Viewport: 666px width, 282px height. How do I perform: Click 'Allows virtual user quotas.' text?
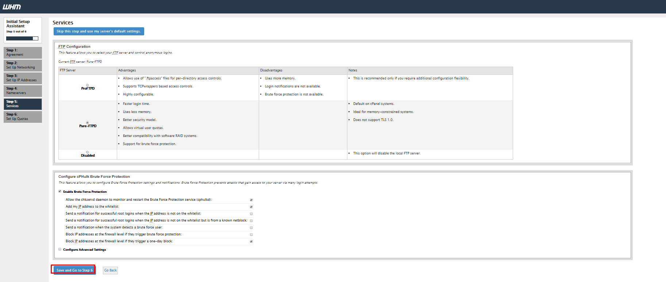[143, 128]
